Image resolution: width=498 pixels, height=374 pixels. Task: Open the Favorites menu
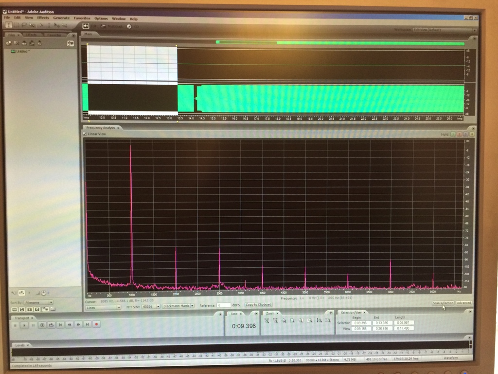pos(82,19)
